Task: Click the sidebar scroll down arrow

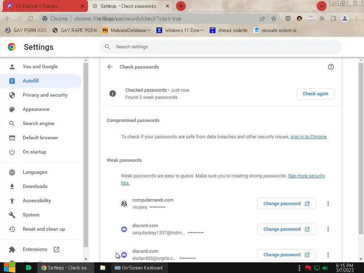Action: (86, 259)
